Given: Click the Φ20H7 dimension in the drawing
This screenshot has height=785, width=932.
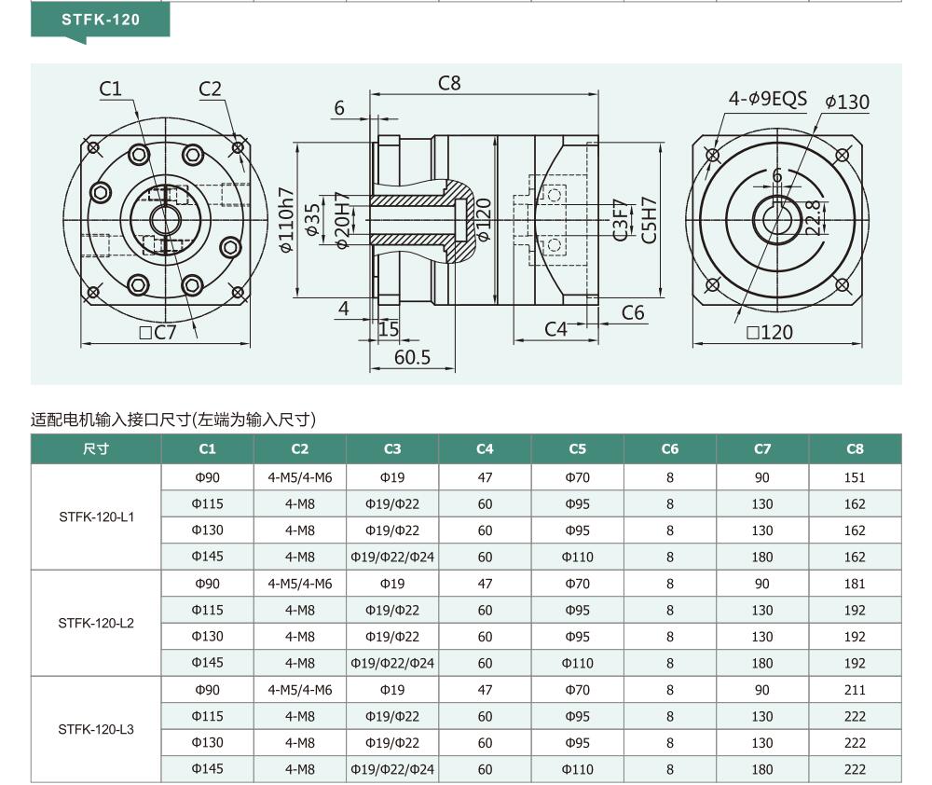Looking at the screenshot, I should [x=342, y=220].
